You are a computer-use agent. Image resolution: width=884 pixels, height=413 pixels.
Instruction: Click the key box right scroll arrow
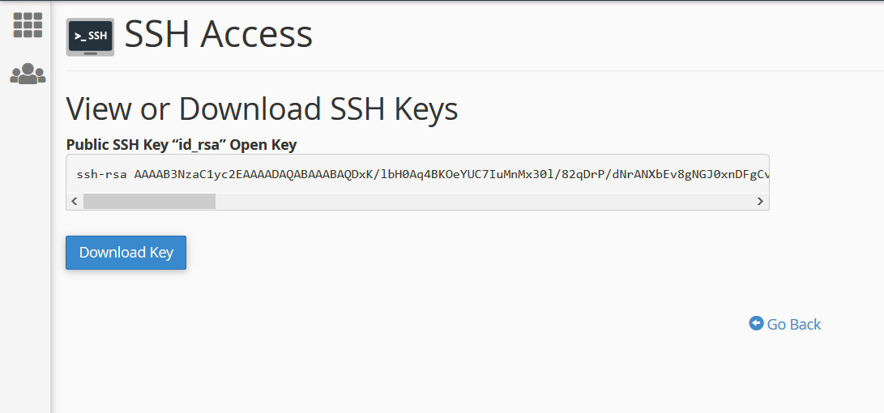point(760,201)
